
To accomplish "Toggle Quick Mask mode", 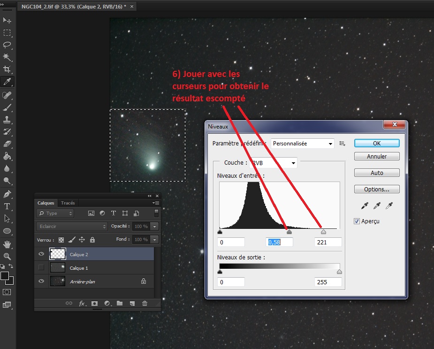I will pos(7,292).
